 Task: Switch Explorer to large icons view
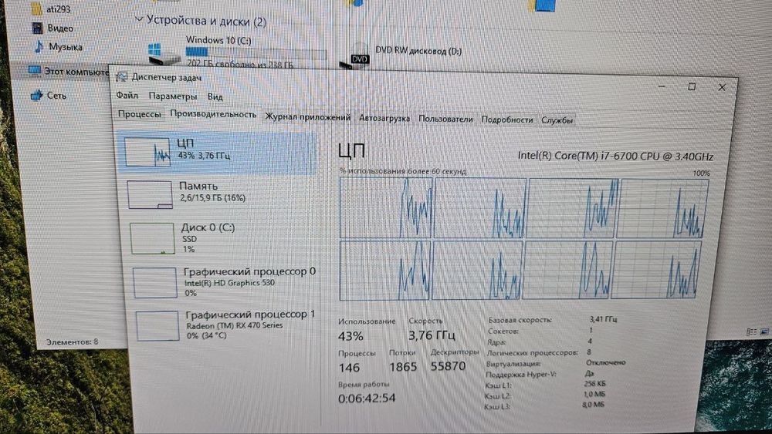[764, 331]
